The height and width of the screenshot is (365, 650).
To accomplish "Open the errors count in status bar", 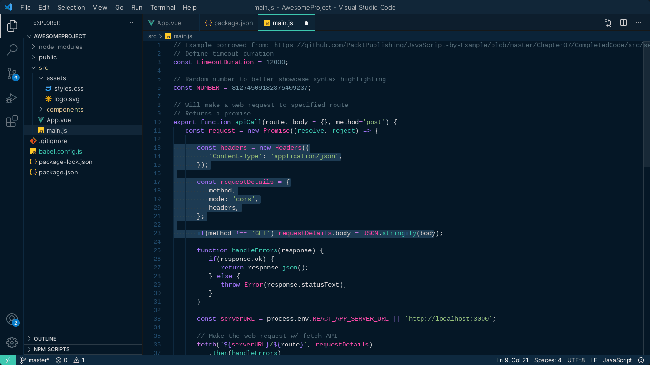I will 61,360.
